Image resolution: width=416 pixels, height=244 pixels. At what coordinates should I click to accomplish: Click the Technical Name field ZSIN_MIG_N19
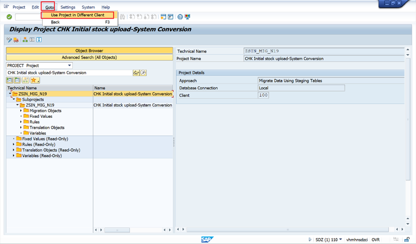coord(324,51)
